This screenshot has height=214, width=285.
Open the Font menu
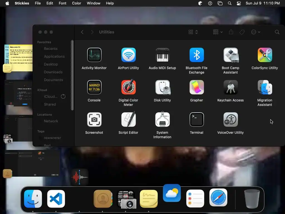point(62,3)
